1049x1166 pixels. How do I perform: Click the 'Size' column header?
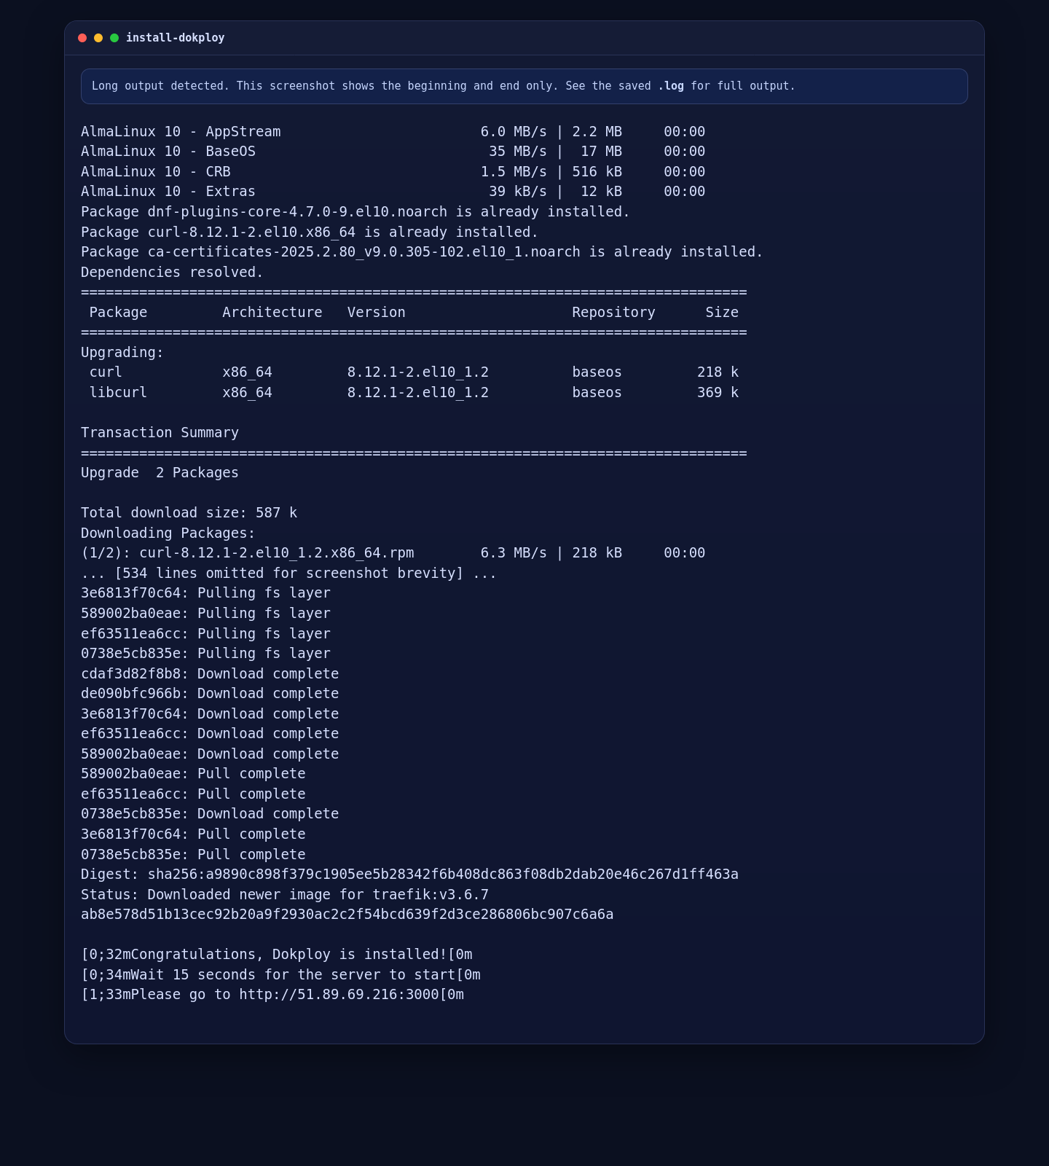point(722,313)
